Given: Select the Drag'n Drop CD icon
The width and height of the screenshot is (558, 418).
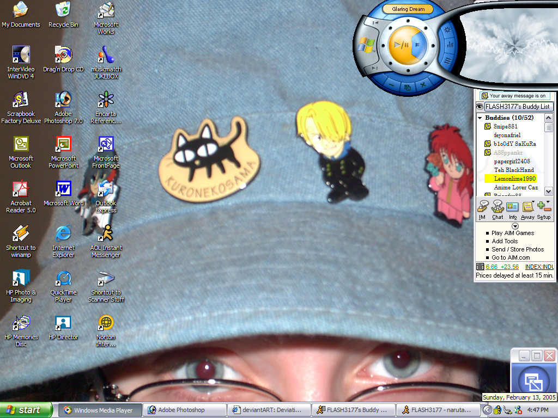Looking at the screenshot, I should pos(63,59).
